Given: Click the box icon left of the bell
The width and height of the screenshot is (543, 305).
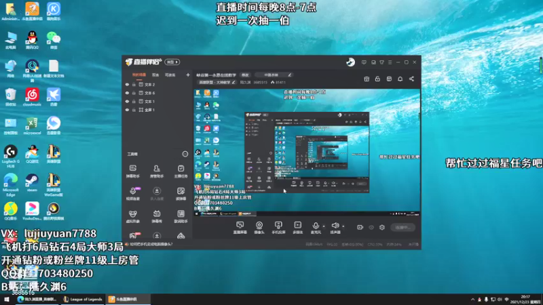Looking at the screenshot, I should (389, 79).
